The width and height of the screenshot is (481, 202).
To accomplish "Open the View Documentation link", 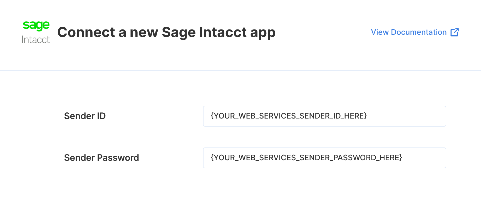I will click(415, 32).
